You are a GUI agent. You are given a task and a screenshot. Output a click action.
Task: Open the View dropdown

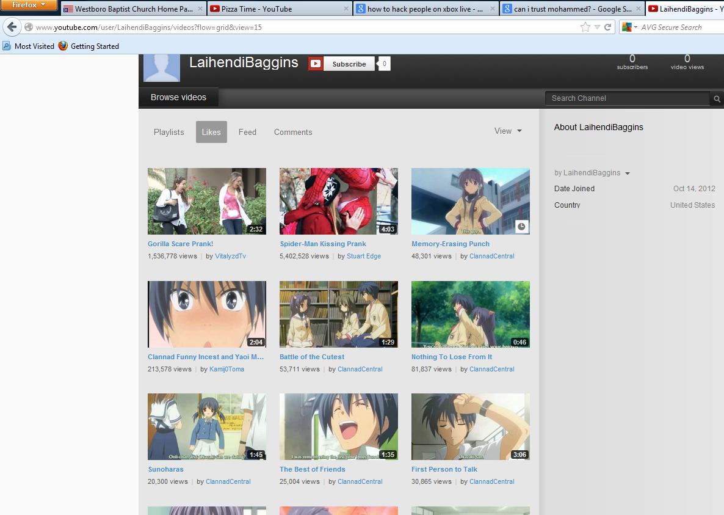coord(508,131)
